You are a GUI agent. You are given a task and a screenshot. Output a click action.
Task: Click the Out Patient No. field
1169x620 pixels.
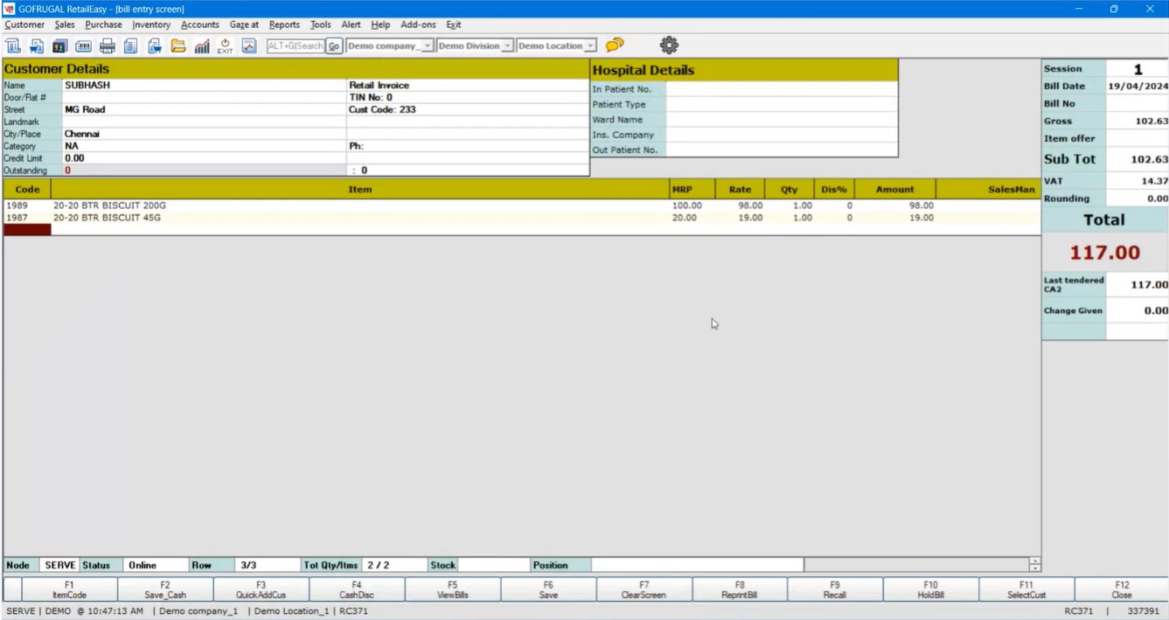pos(782,150)
